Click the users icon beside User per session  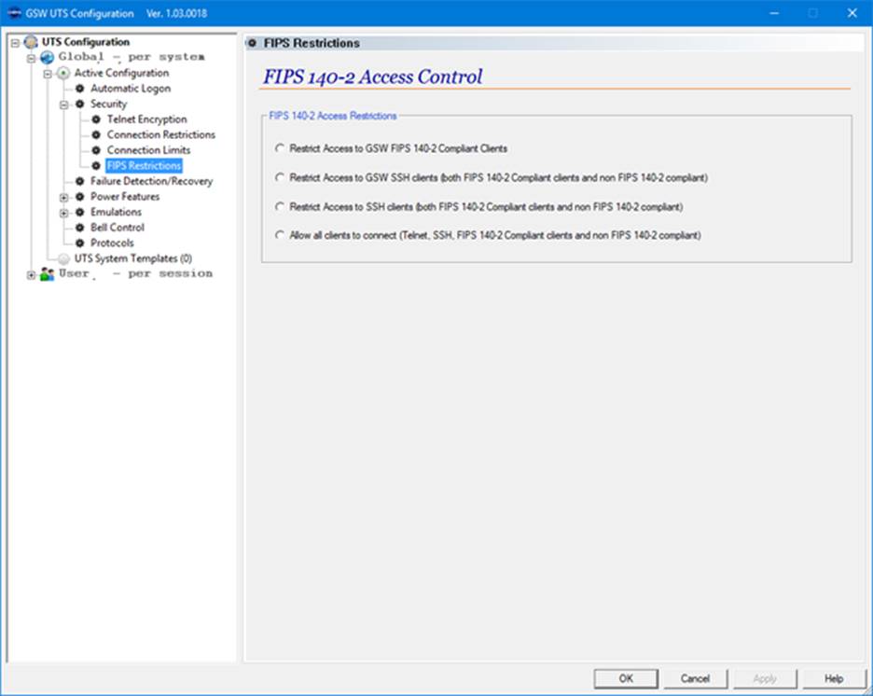tap(48, 274)
